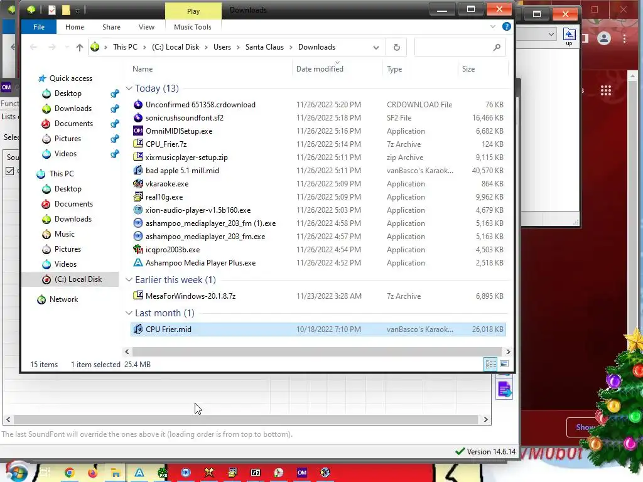Select xixmusicplayer-setup.zip file
This screenshot has width=643, height=482.
click(x=186, y=158)
